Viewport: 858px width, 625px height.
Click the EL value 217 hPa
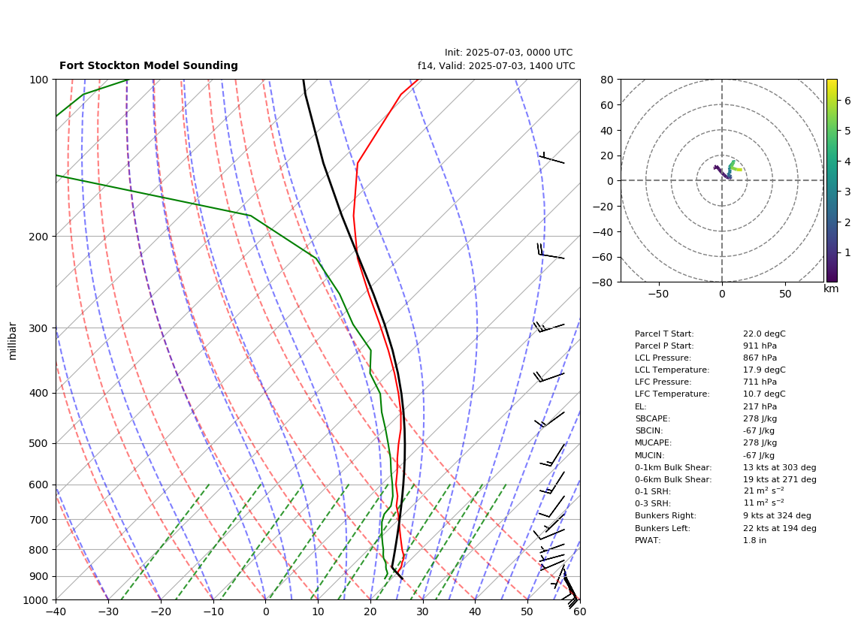point(760,406)
